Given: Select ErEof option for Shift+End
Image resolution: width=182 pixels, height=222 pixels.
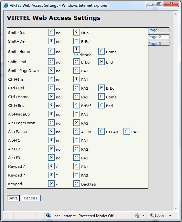Looking at the screenshot, I should (x=77, y=62).
